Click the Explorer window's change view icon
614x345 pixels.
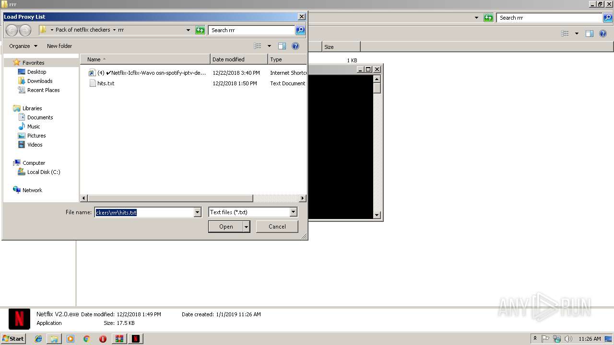[x=565, y=34]
